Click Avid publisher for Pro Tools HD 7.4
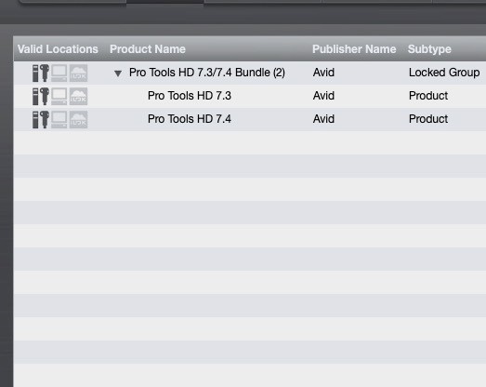Image resolution: width=486 pixels, height=387 pixels. click(323, 119)
